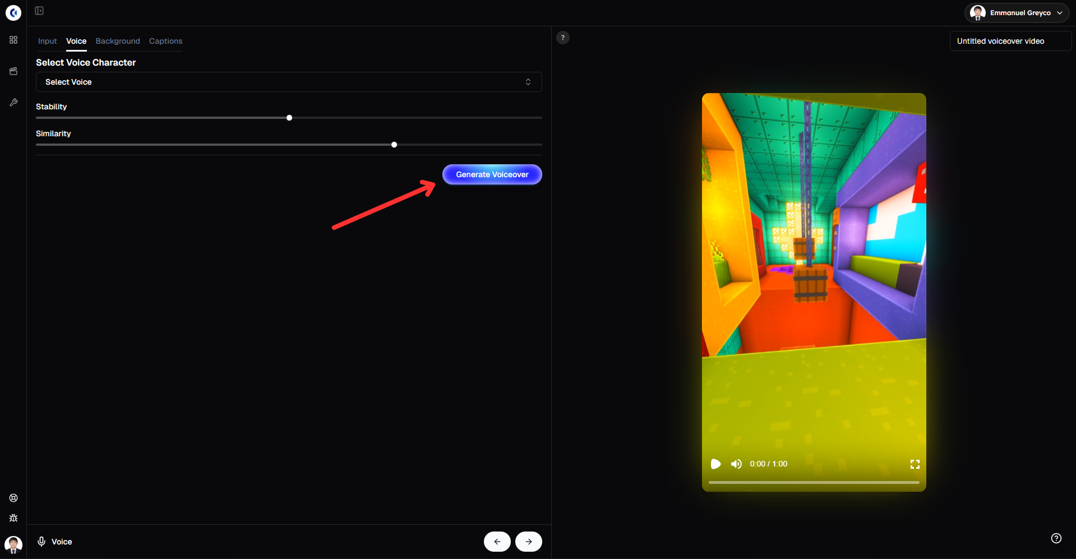Click the microphone Voice icon in footer
The width and height of the screenshot is (1076, 559).
click(41, 542)
